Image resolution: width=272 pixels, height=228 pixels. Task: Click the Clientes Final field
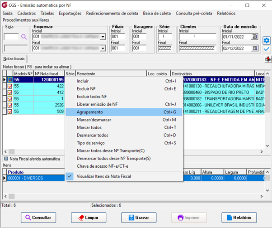coord(198,48)
